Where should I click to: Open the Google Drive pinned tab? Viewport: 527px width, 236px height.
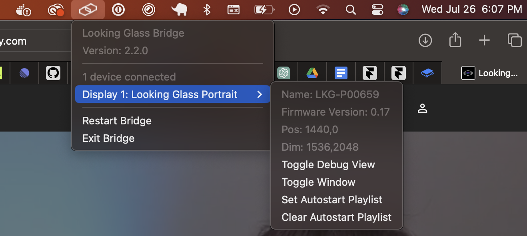click(312, 73)
